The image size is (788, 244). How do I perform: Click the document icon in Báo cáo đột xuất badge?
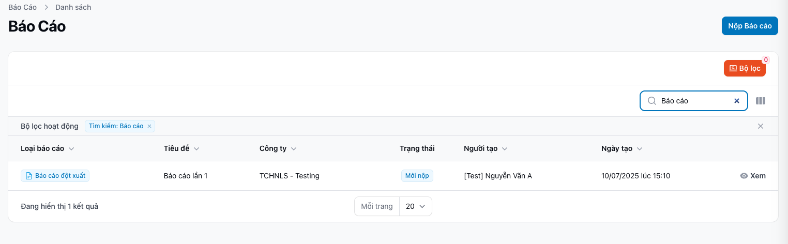(29, 176)
